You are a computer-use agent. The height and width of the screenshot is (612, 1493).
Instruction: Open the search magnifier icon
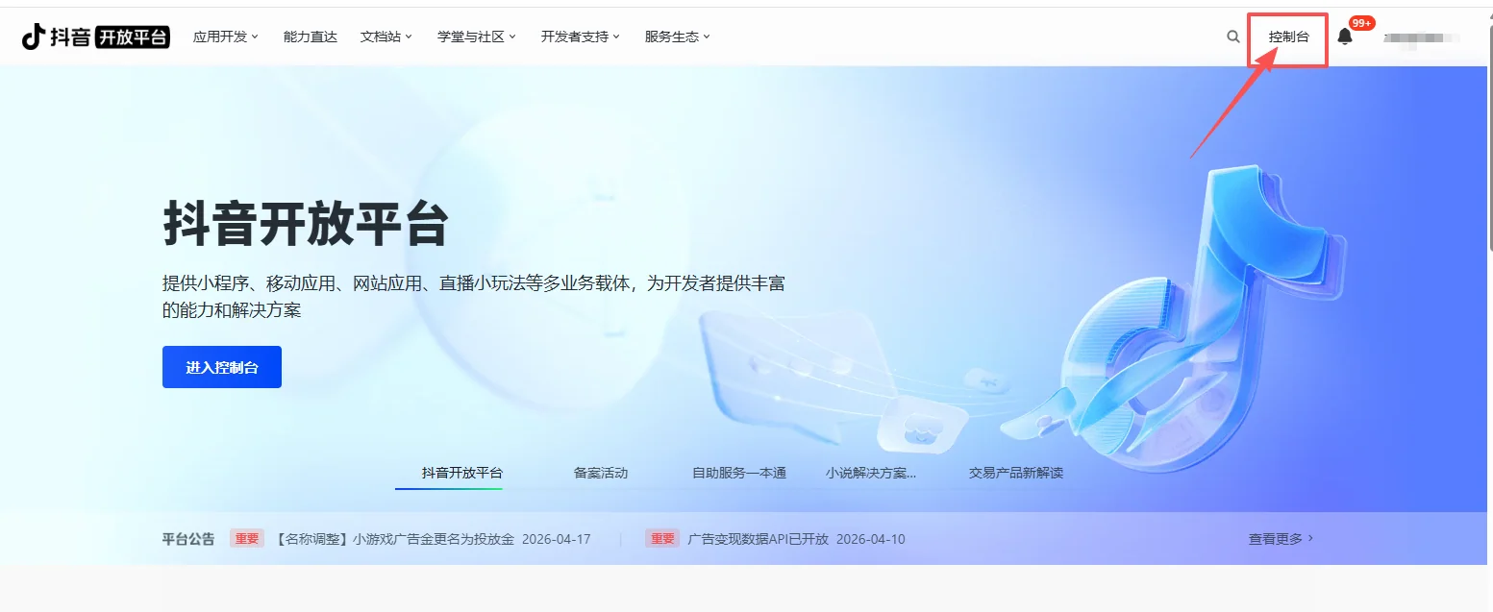point(1233,37)
